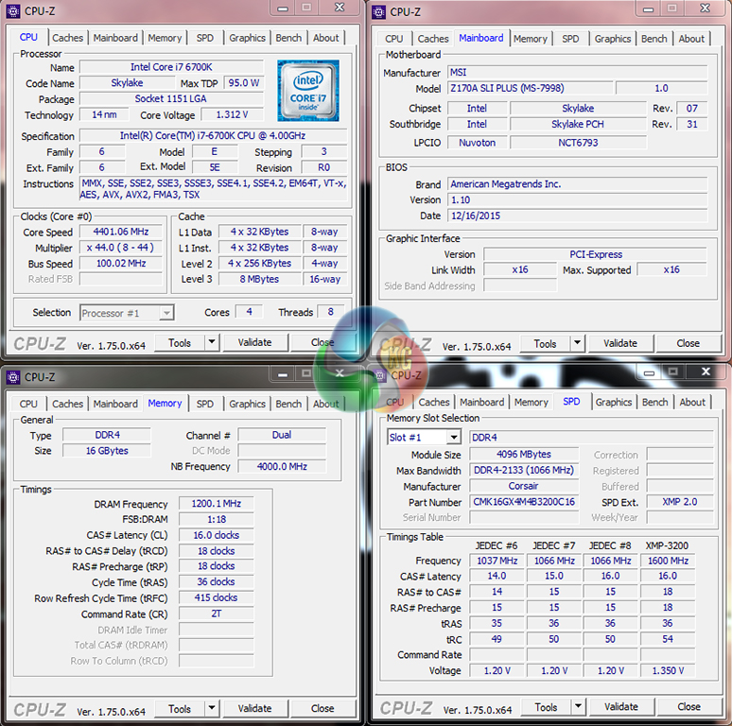Click Close button in Mainboard window
The image size is (732, 726).
coord(688,343)
